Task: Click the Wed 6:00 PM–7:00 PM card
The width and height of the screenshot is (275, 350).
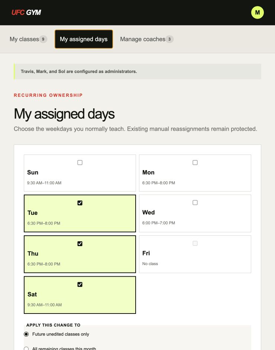Action: pyautogui.click(x=195, y=213)
